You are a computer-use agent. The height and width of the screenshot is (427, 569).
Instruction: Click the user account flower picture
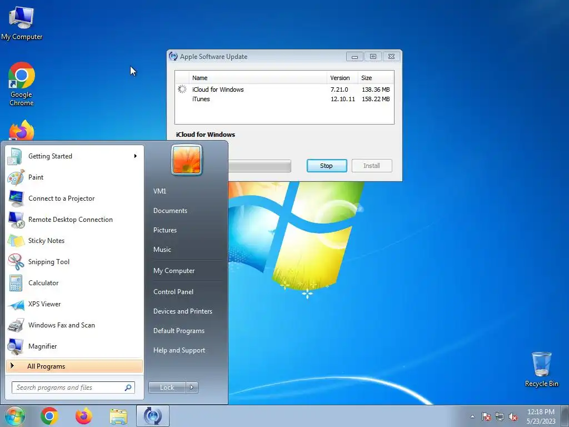click(187, 160)
